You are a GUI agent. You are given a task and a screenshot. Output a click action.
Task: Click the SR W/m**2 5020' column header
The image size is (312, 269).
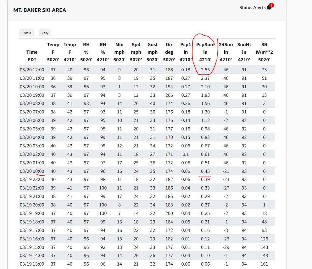tap(264, 52)
